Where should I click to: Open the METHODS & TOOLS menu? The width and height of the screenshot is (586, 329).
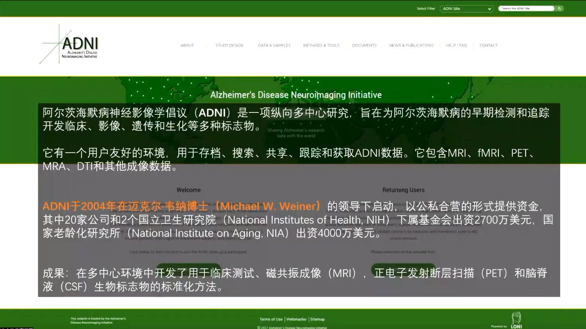coord(322,45)
